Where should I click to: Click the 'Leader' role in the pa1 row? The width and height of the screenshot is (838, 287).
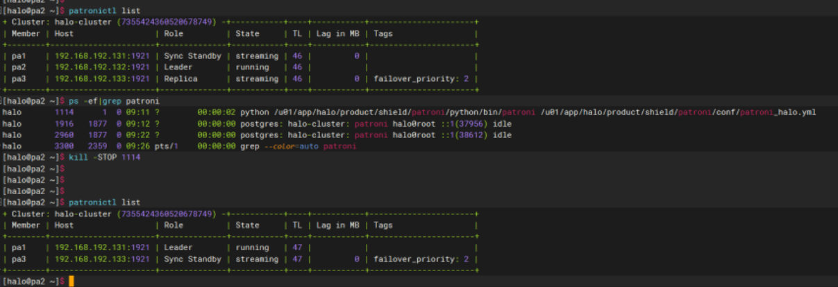pos(178,247)
